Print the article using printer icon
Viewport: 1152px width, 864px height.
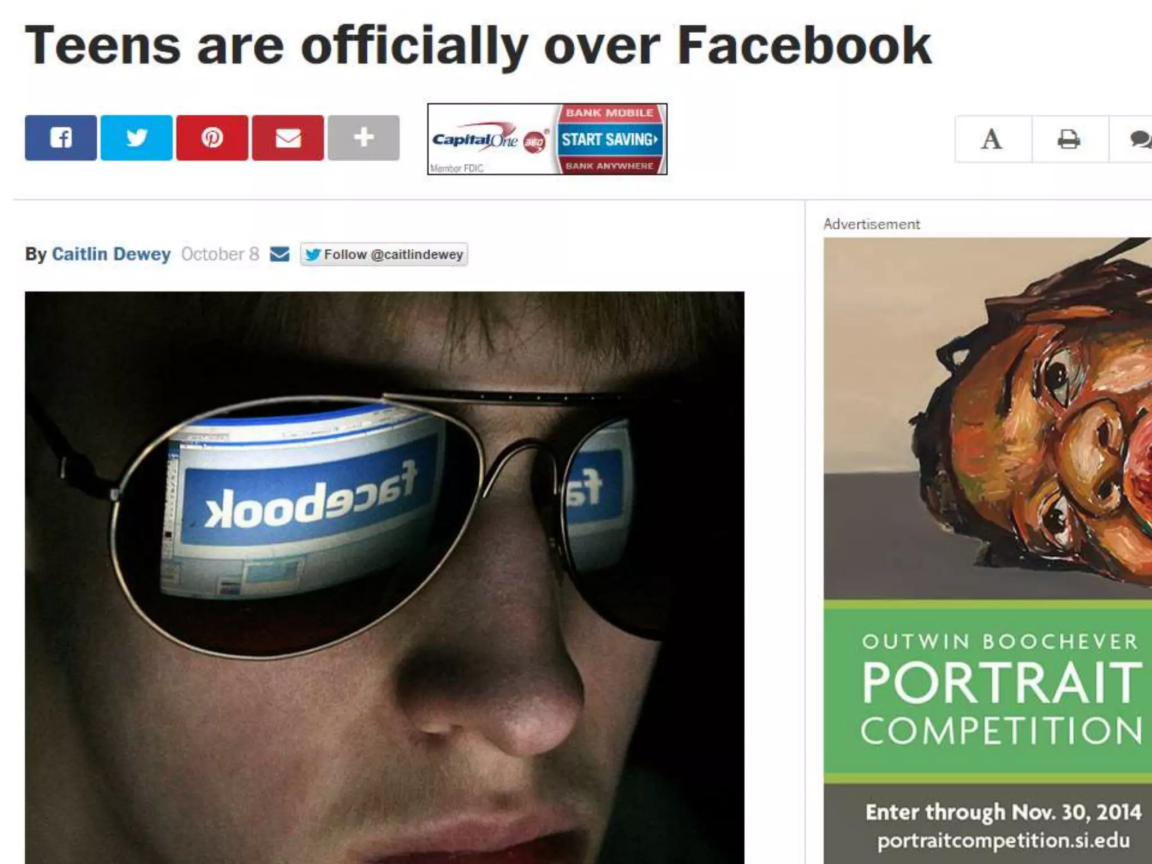click(1070, 139)
